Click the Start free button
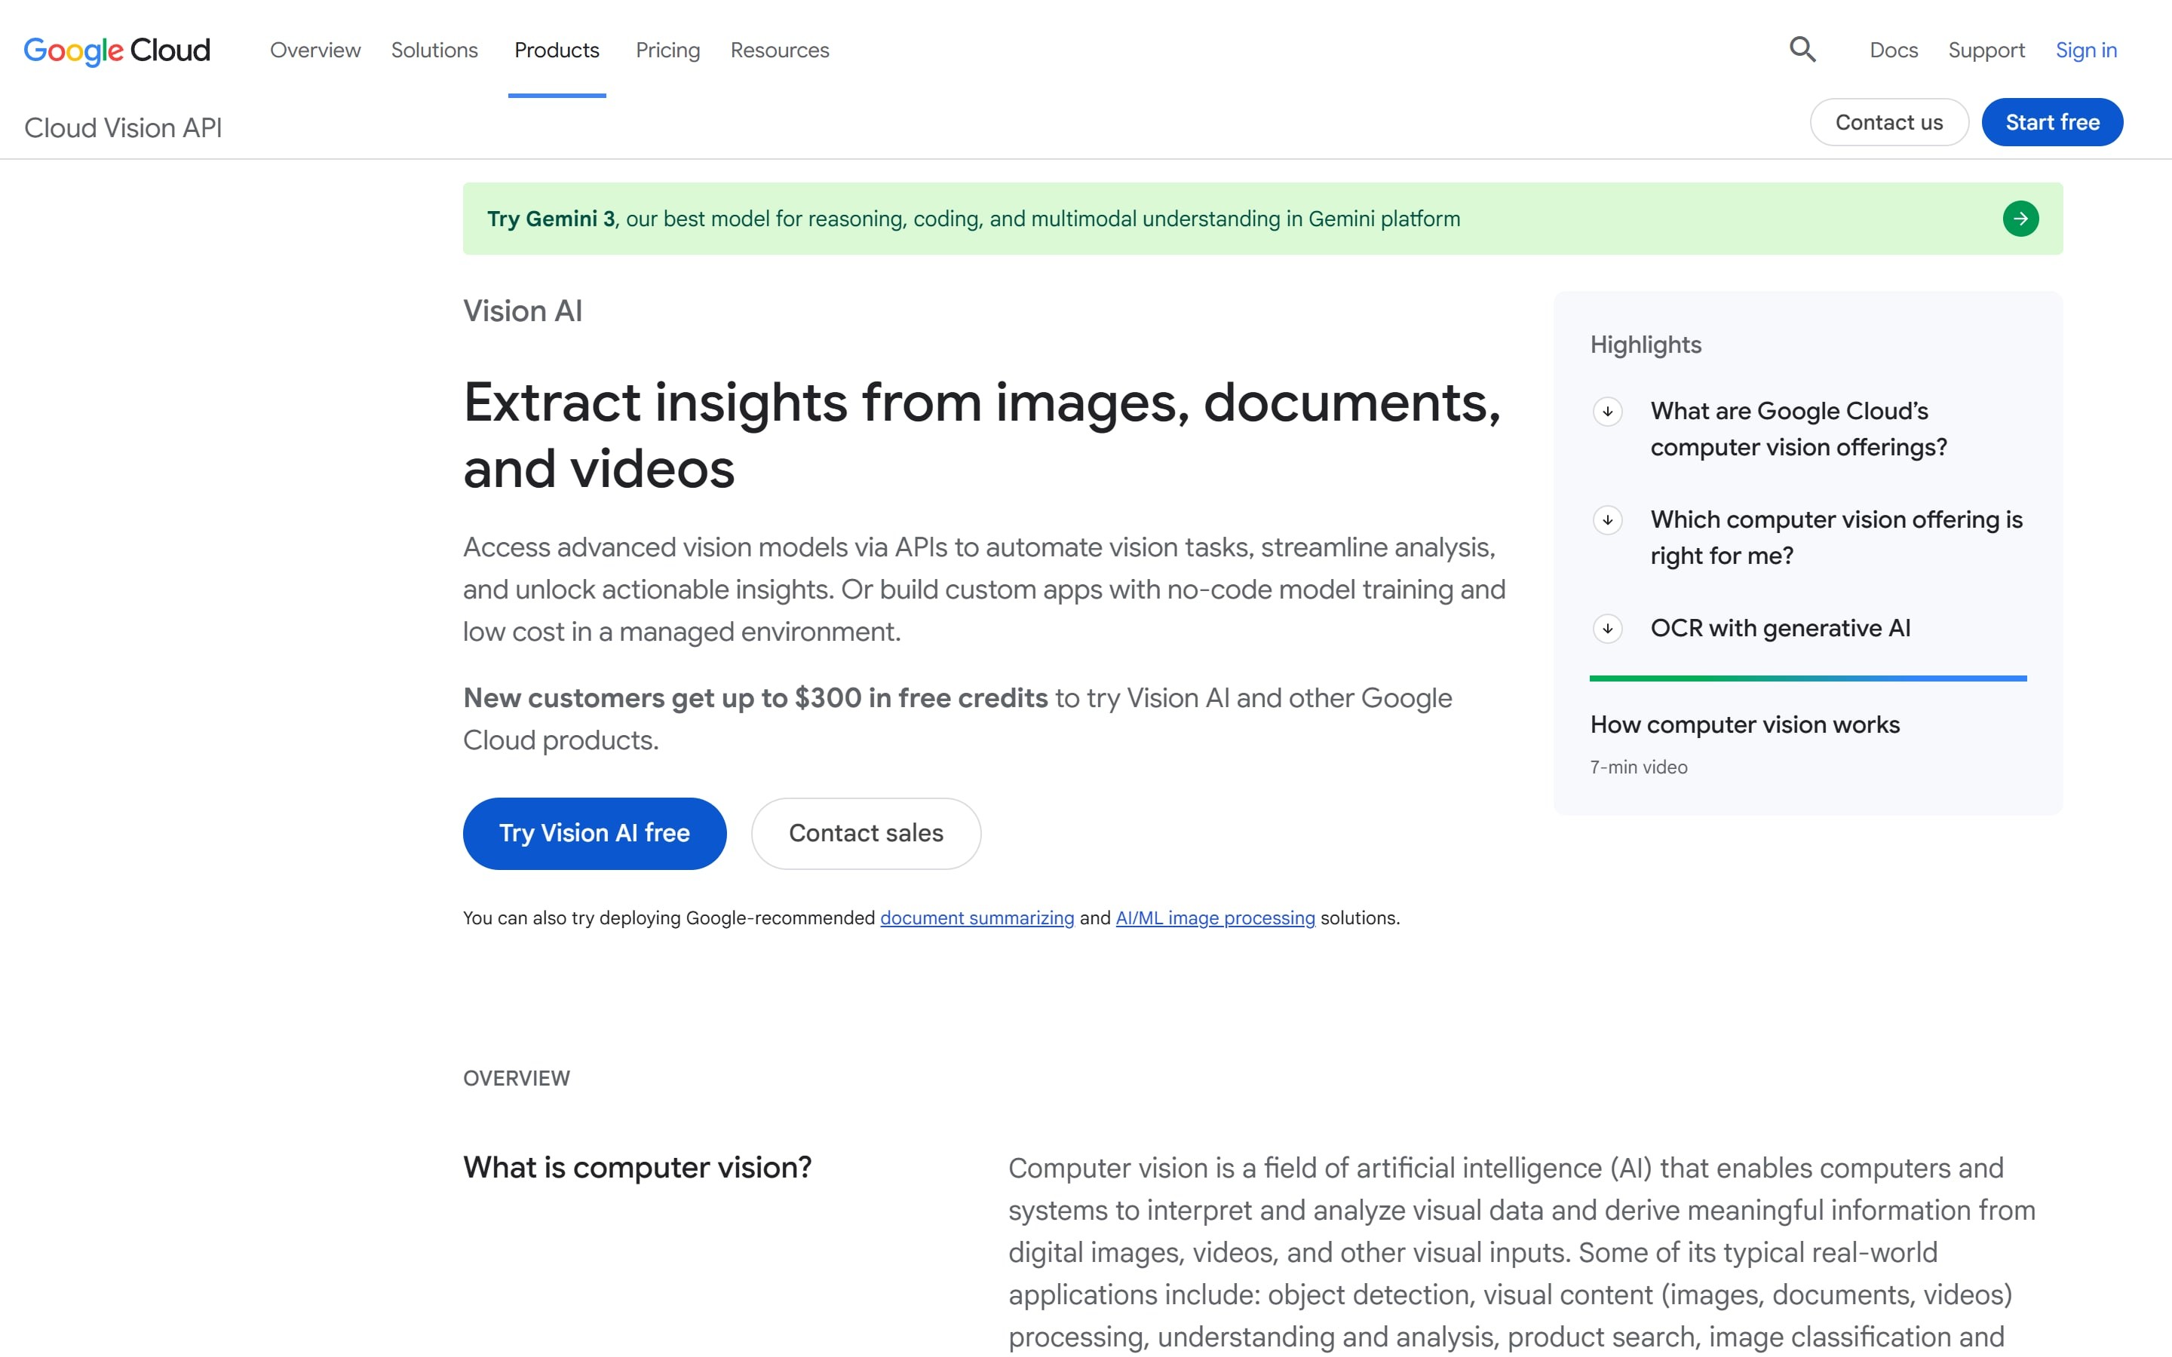The width and height of the screenshot is (2172, 1357). (2052, 122)
